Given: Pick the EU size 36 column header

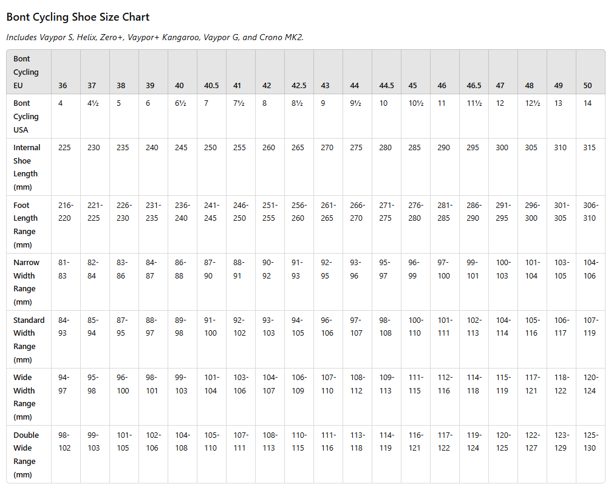Looking at the screenshot, I should [x=63, y=86].
